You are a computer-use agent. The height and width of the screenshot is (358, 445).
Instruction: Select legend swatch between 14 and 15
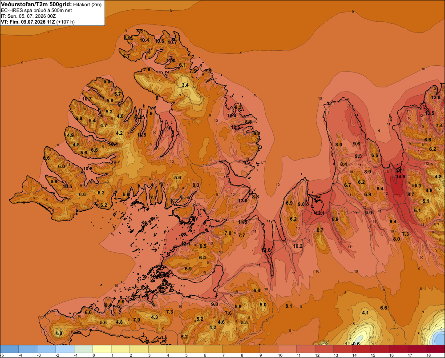(x=361, y=349)
